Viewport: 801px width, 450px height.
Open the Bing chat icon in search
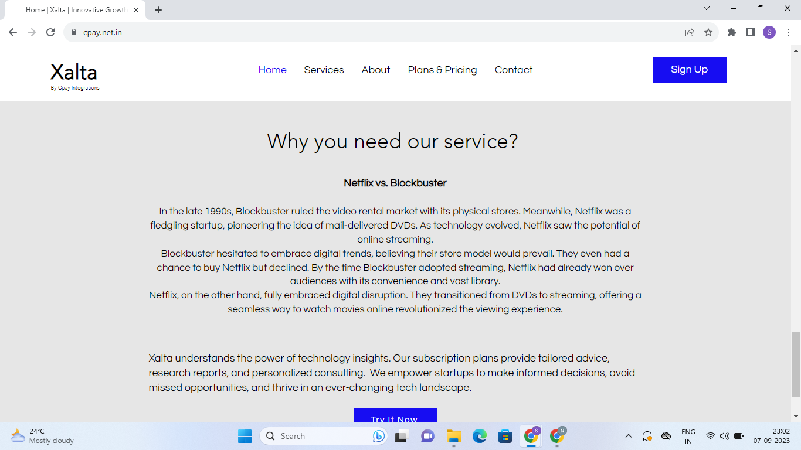click(x=379, y=436)
